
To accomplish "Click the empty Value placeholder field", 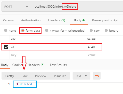I will tap(104, 55).
